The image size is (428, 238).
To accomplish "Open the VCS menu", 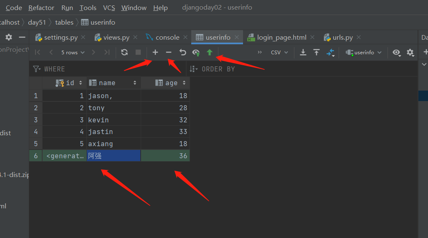I will [109, 8].
